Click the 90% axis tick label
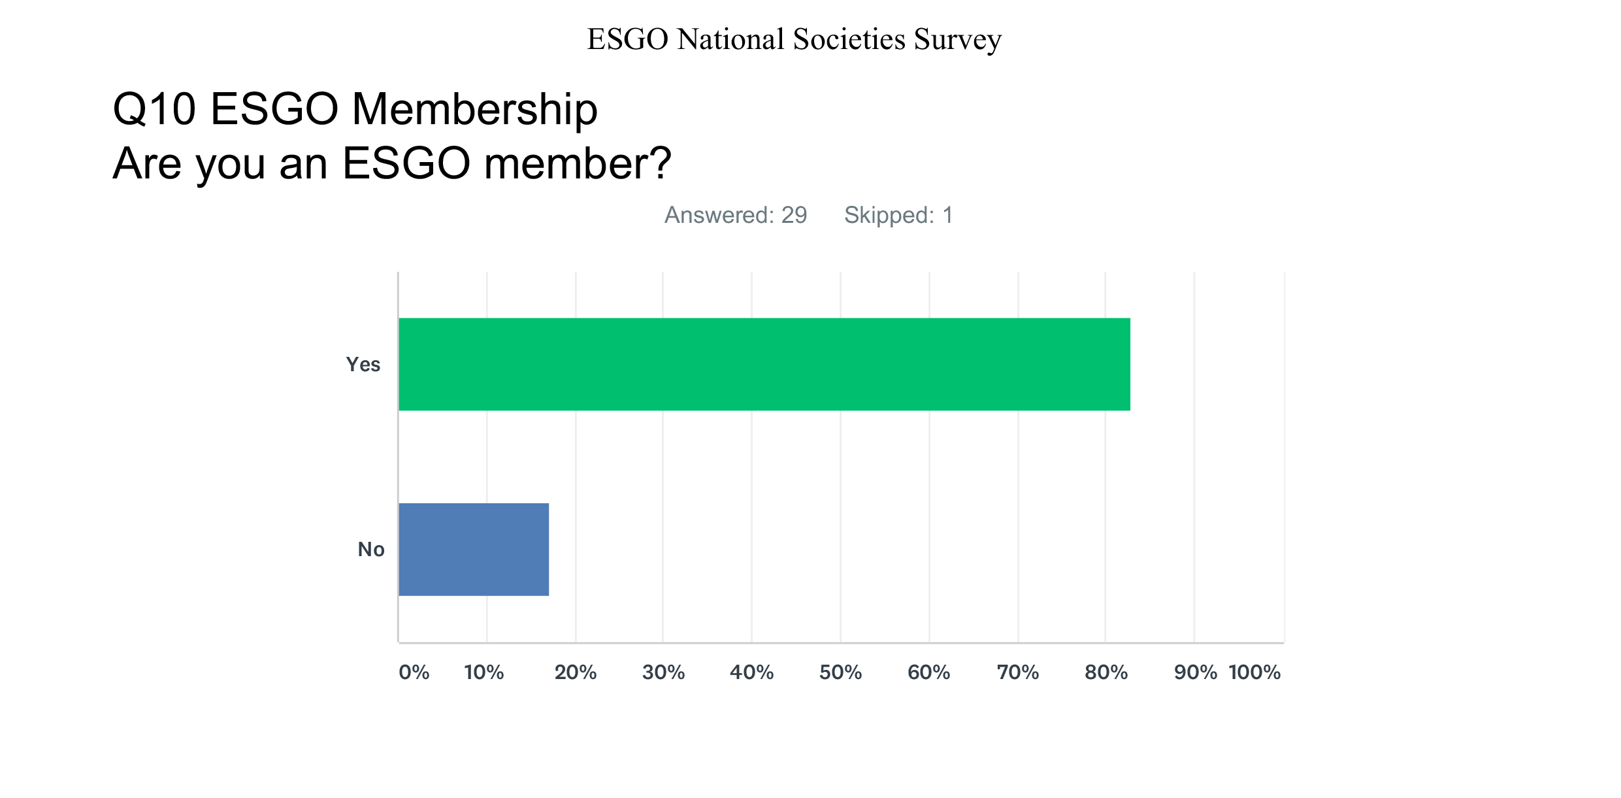Viewport: 1621px width, 798px height. [1196, 673]
